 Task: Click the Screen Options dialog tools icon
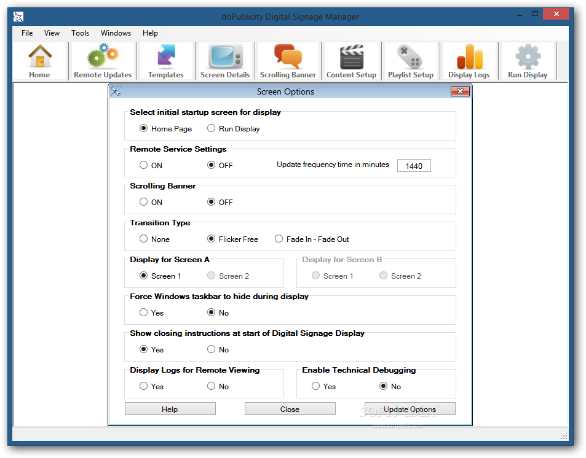coord(116,91)
